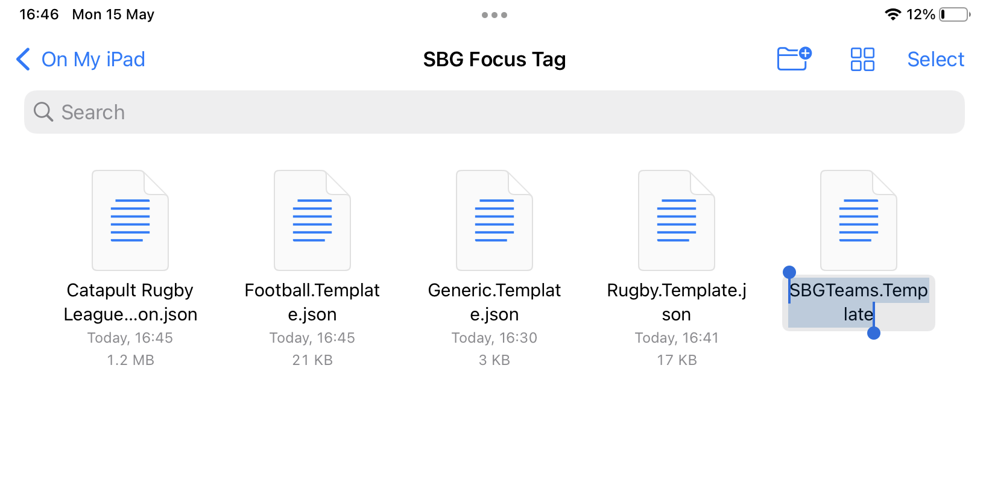
Task: Open the grid view options icon
Action: [862, 59]
